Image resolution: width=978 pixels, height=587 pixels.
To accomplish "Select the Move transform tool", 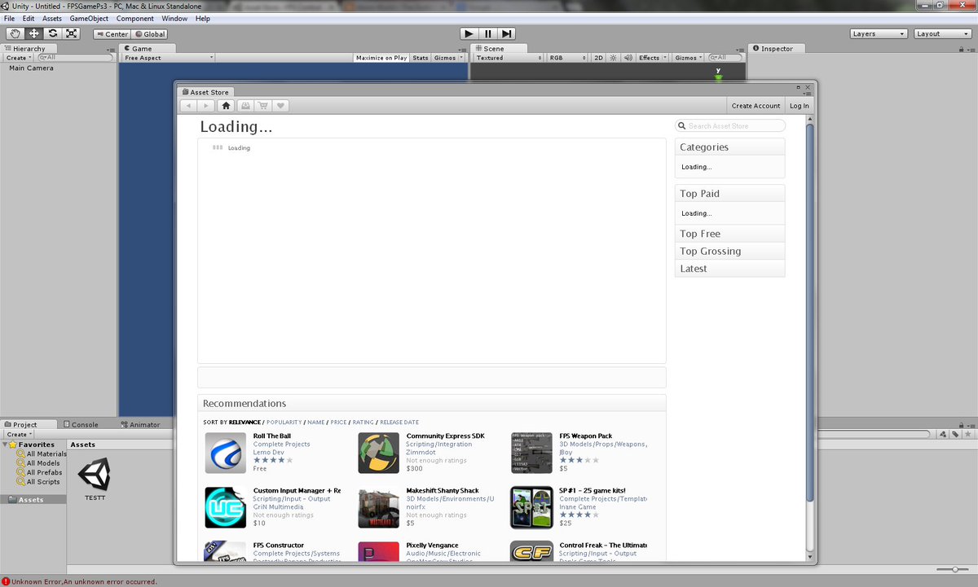I will 34,33.
